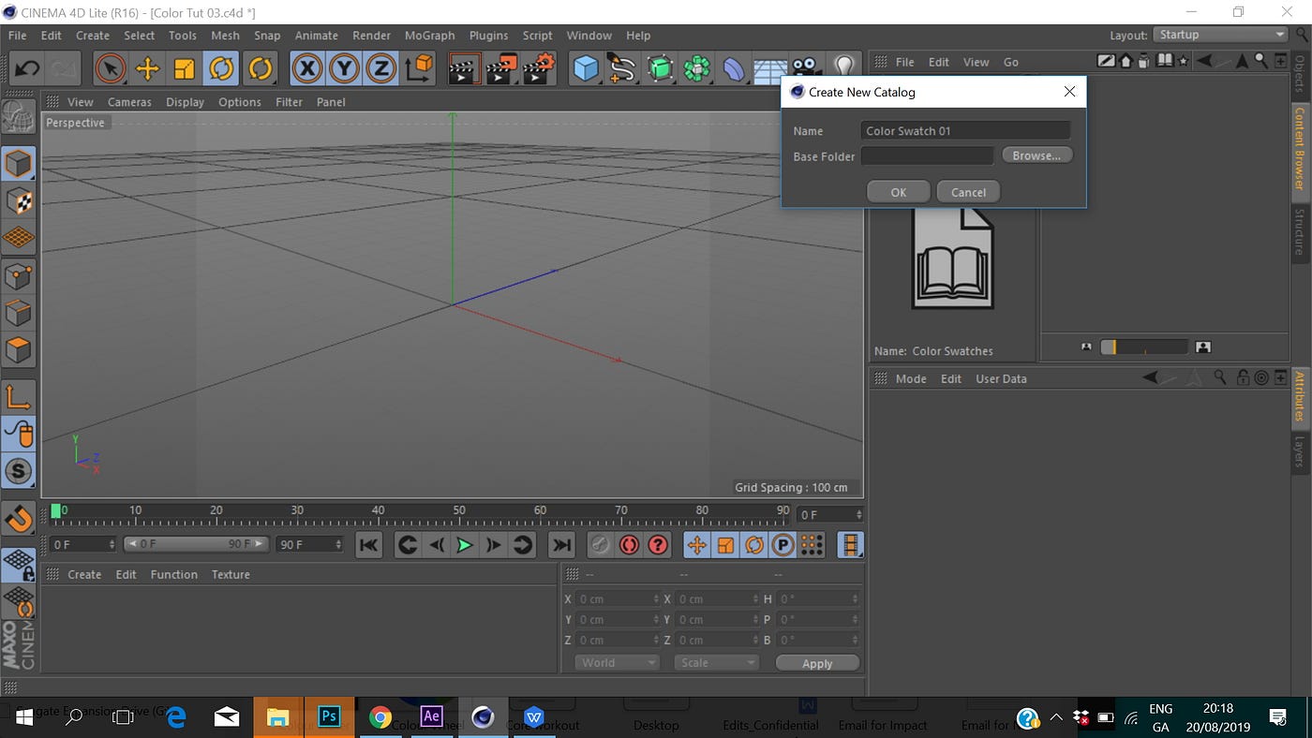Step the end frame 90 F spinner

338,544
